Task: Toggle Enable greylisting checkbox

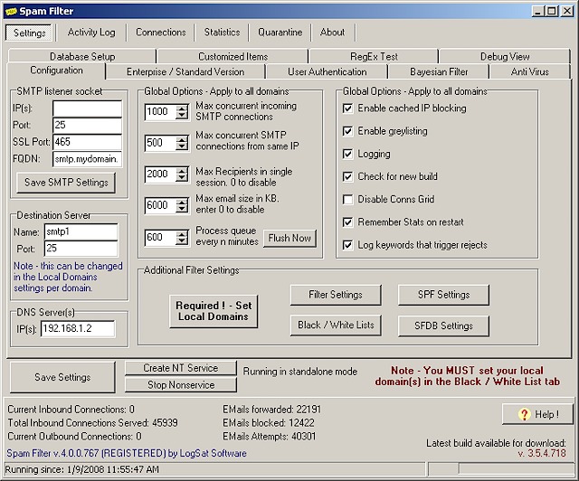Action: point(347,131)
